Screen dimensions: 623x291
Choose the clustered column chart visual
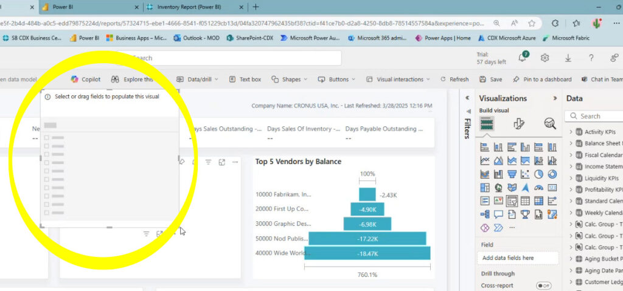[525, 147]
